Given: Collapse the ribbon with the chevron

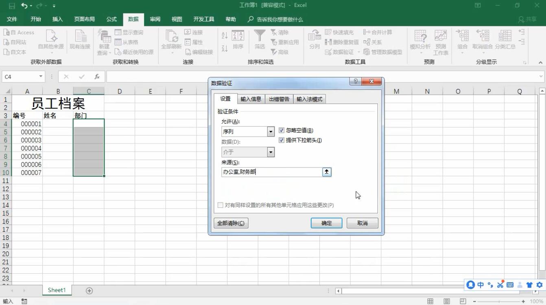Looking at the screenshot, I should (x=540, y=62).
